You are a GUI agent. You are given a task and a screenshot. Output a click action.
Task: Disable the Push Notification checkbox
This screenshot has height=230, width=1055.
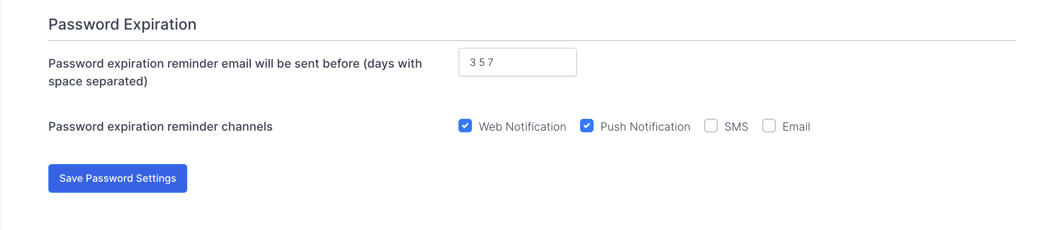[586, 126]
